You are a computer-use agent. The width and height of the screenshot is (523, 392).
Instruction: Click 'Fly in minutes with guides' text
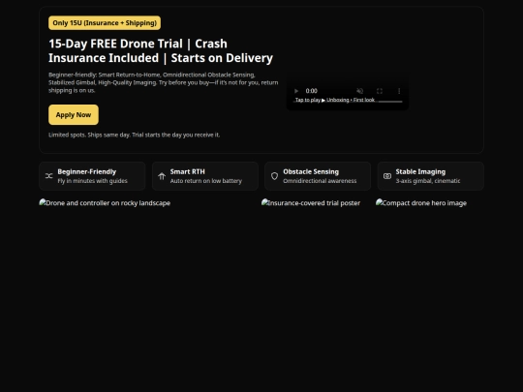pos(92,181)
